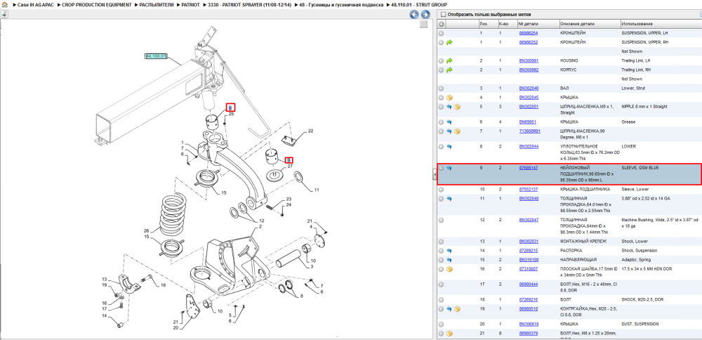
Task: Click the blue arrow icon in the BN302044 row
Action: click(449, 147)
